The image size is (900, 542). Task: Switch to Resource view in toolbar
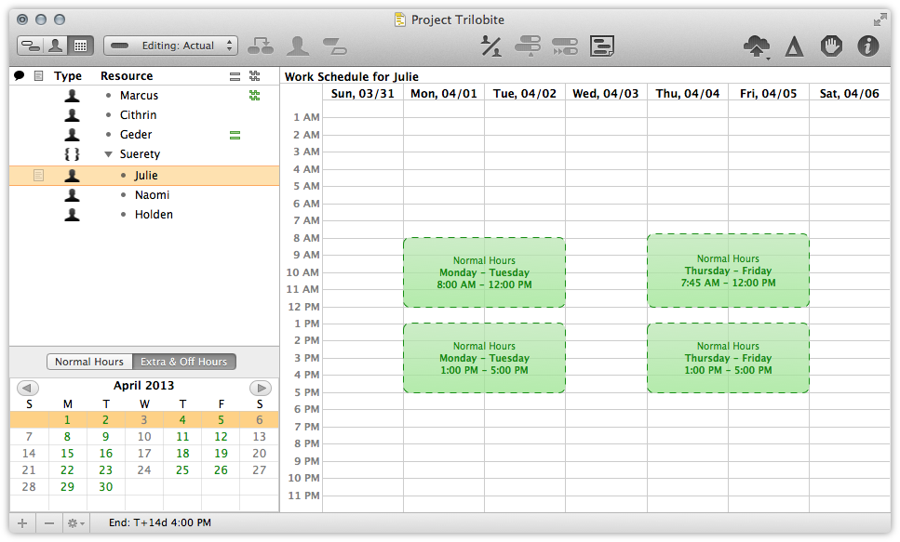55,46
